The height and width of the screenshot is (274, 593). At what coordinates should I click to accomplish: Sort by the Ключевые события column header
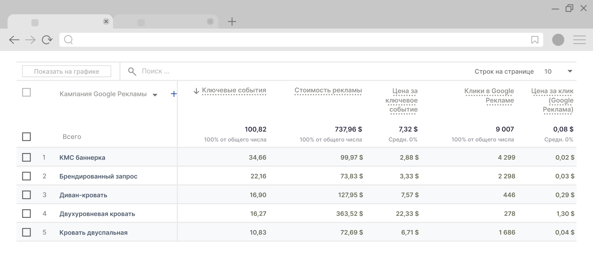(234, 90)
